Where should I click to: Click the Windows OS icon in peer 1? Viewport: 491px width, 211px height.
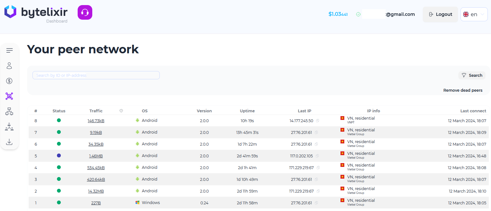coord(137,202)
